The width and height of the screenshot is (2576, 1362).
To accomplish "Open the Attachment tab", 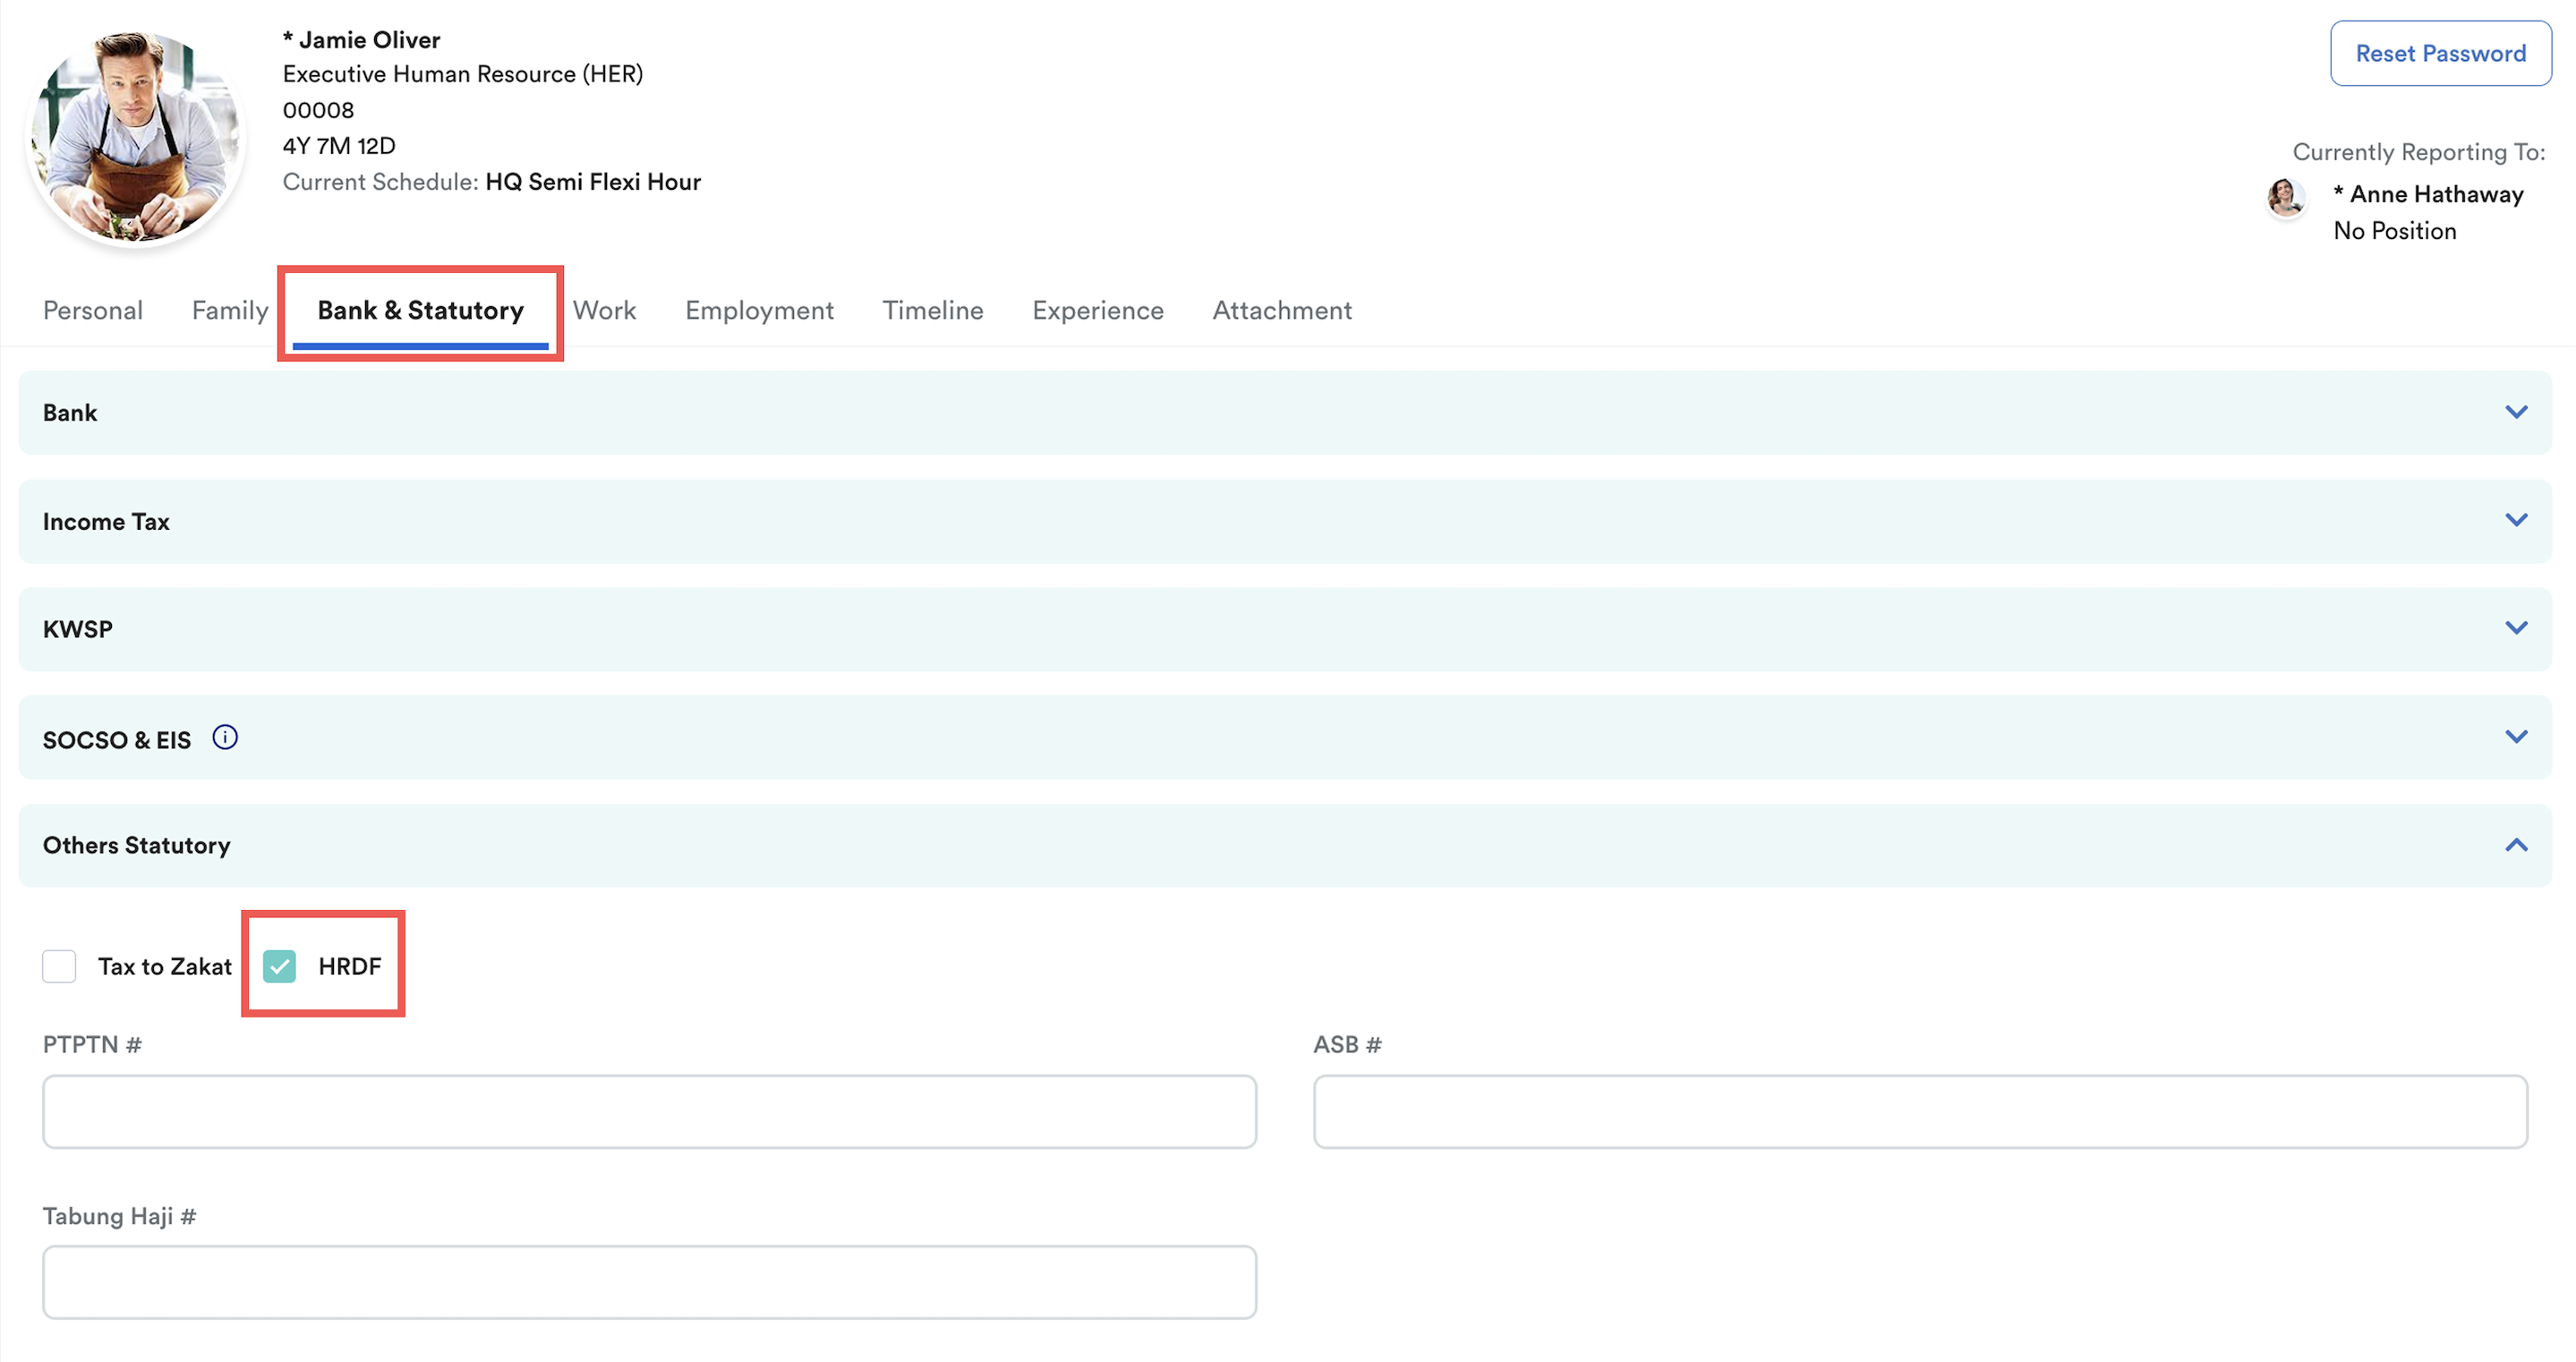I will pyautogui.click(x=1282, y=310).
